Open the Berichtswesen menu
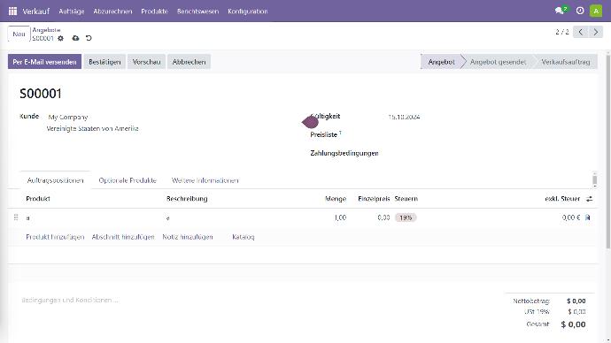 coord(197,11)
